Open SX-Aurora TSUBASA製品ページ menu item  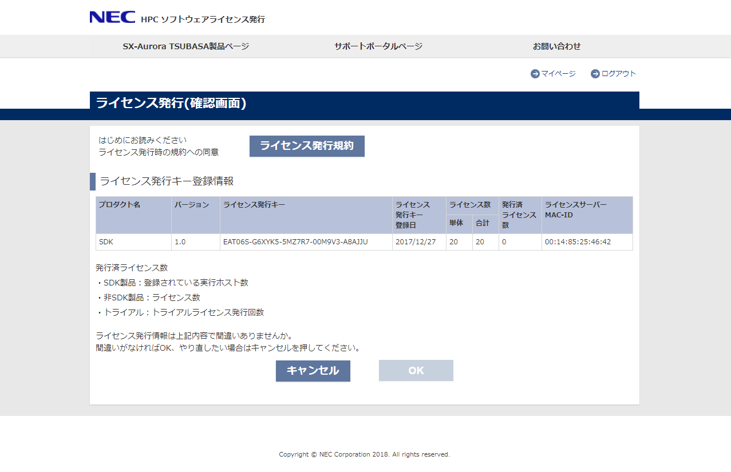[186, 46]
